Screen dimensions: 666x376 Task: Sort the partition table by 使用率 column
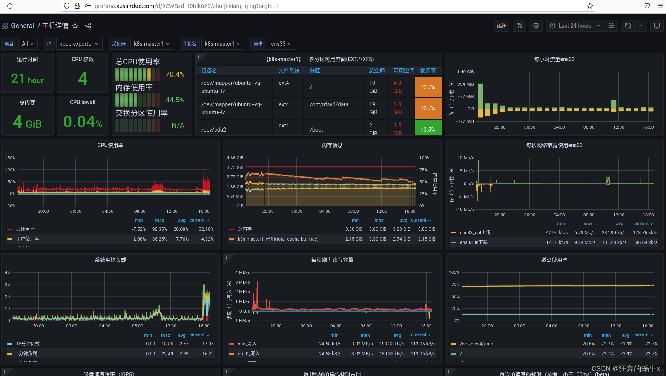pos(428,71)
